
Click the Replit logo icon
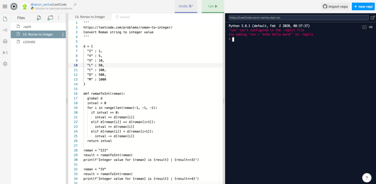click(x=14, y=6)
